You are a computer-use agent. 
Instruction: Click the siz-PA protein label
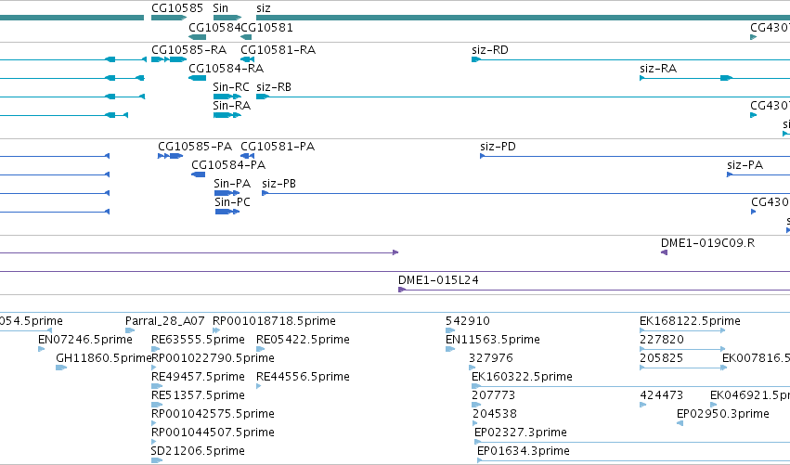[x=745, y=165]
